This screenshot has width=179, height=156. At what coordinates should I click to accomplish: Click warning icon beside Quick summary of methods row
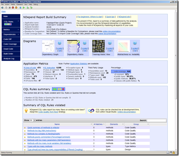coord(25,128)
